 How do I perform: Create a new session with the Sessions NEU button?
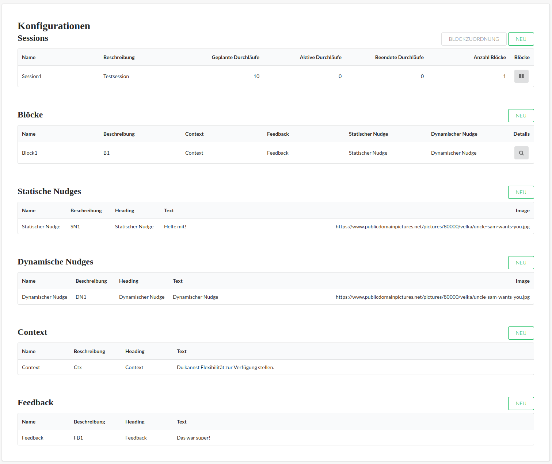(x=521, y=39)
